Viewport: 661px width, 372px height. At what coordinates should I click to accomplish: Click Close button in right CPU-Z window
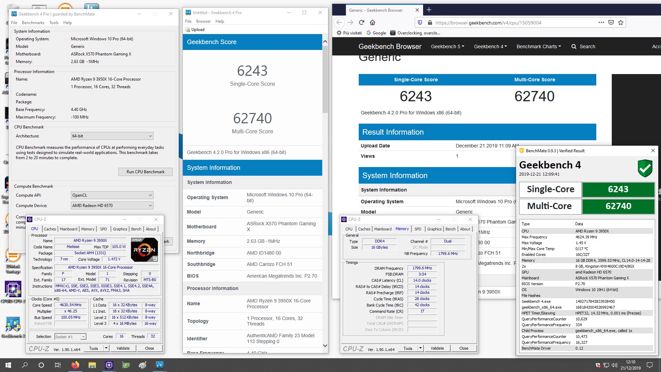click(464, 348)
